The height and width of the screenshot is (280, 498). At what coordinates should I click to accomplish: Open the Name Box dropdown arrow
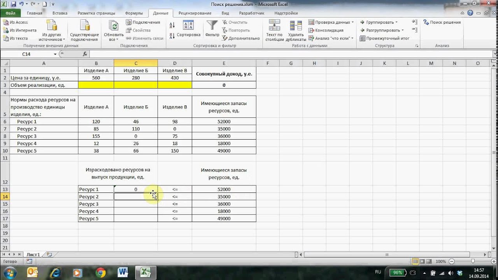pyautogui.click(x=55, y=54)
